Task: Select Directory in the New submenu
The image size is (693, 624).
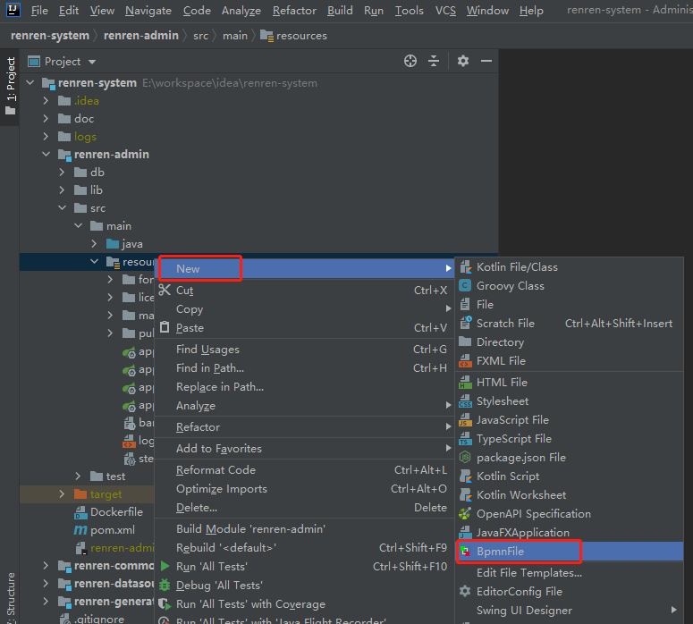Action: tap(570, 342)
